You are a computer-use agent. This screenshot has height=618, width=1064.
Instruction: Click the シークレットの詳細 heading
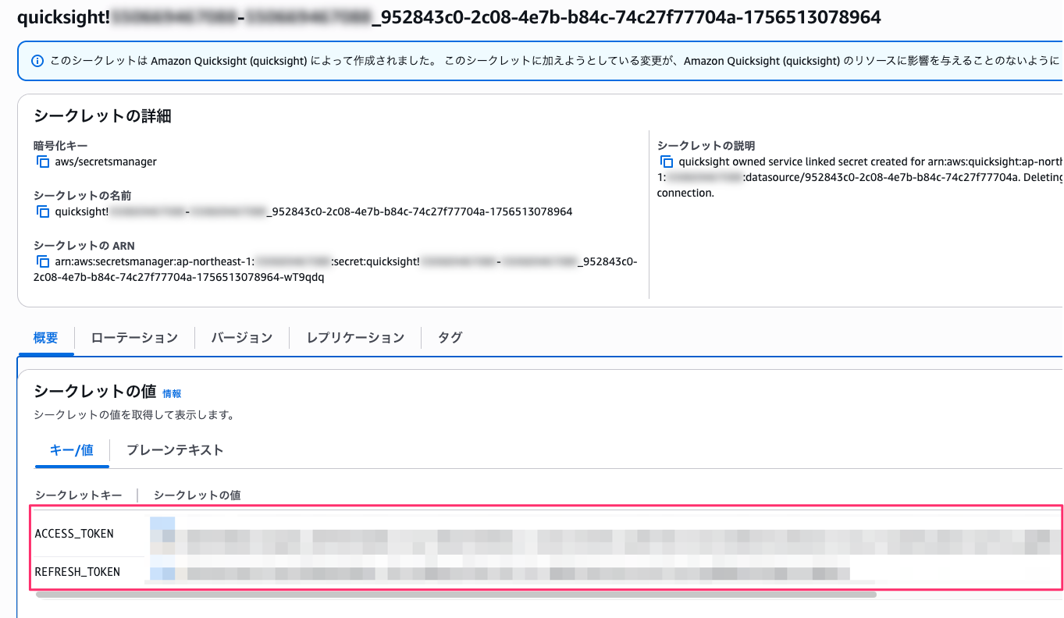pyautogui.click(x=102, y=116)
